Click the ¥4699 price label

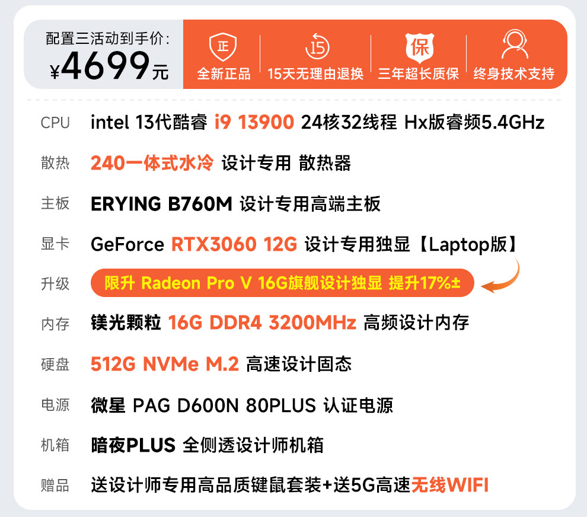pyautogui.click(x=109, y=66)
